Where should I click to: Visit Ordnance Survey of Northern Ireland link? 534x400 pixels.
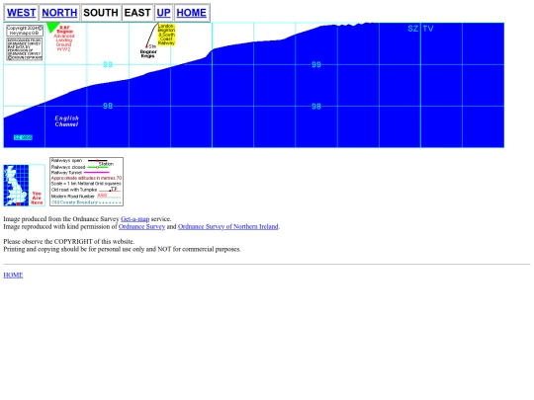pos(228,226)
